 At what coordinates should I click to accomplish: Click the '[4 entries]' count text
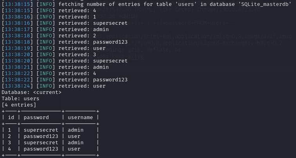[19, 105]
